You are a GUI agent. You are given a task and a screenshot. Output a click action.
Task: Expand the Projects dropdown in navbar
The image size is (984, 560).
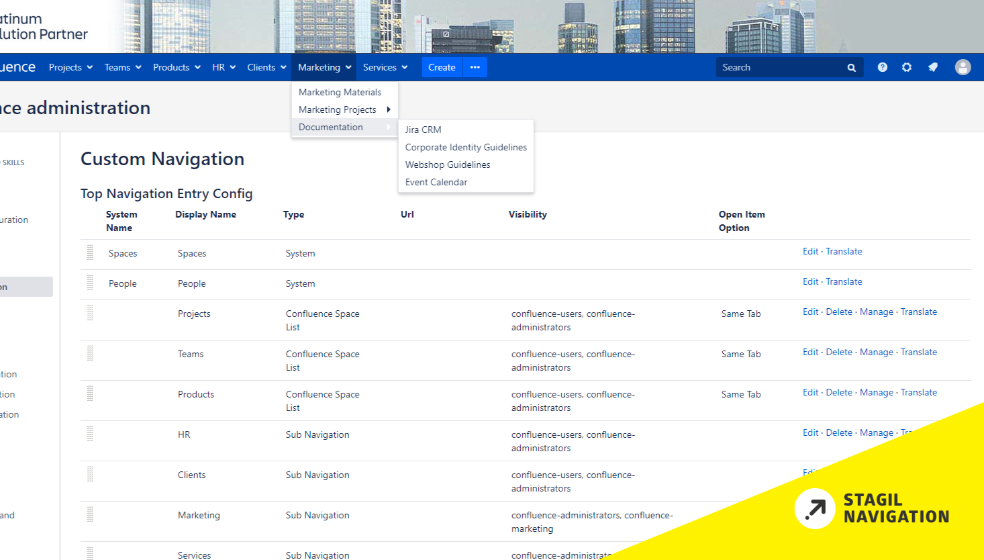[70, 67]
